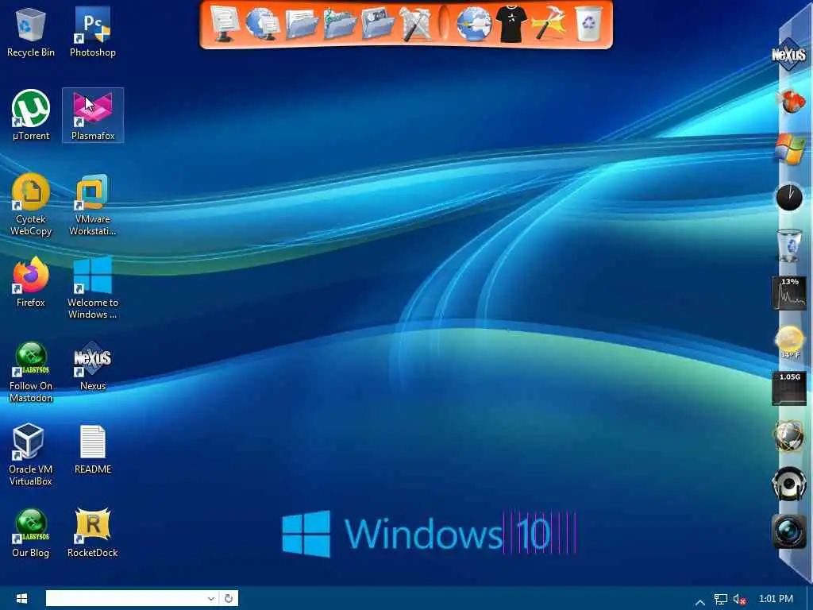This screenshot has height=610, width=813.
Task: Click the Nexus logo on side dock
Action: click(x=788, y=54)
